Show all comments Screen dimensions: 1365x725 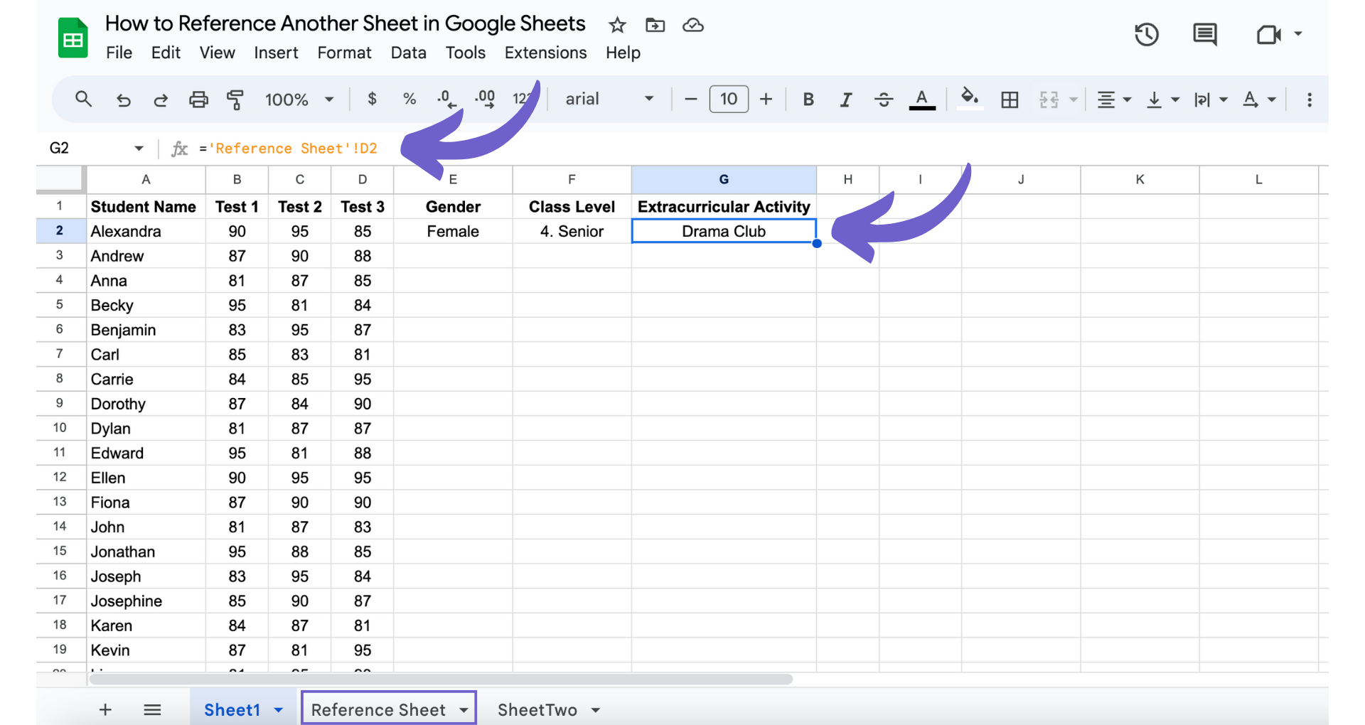pos(1204,33)
